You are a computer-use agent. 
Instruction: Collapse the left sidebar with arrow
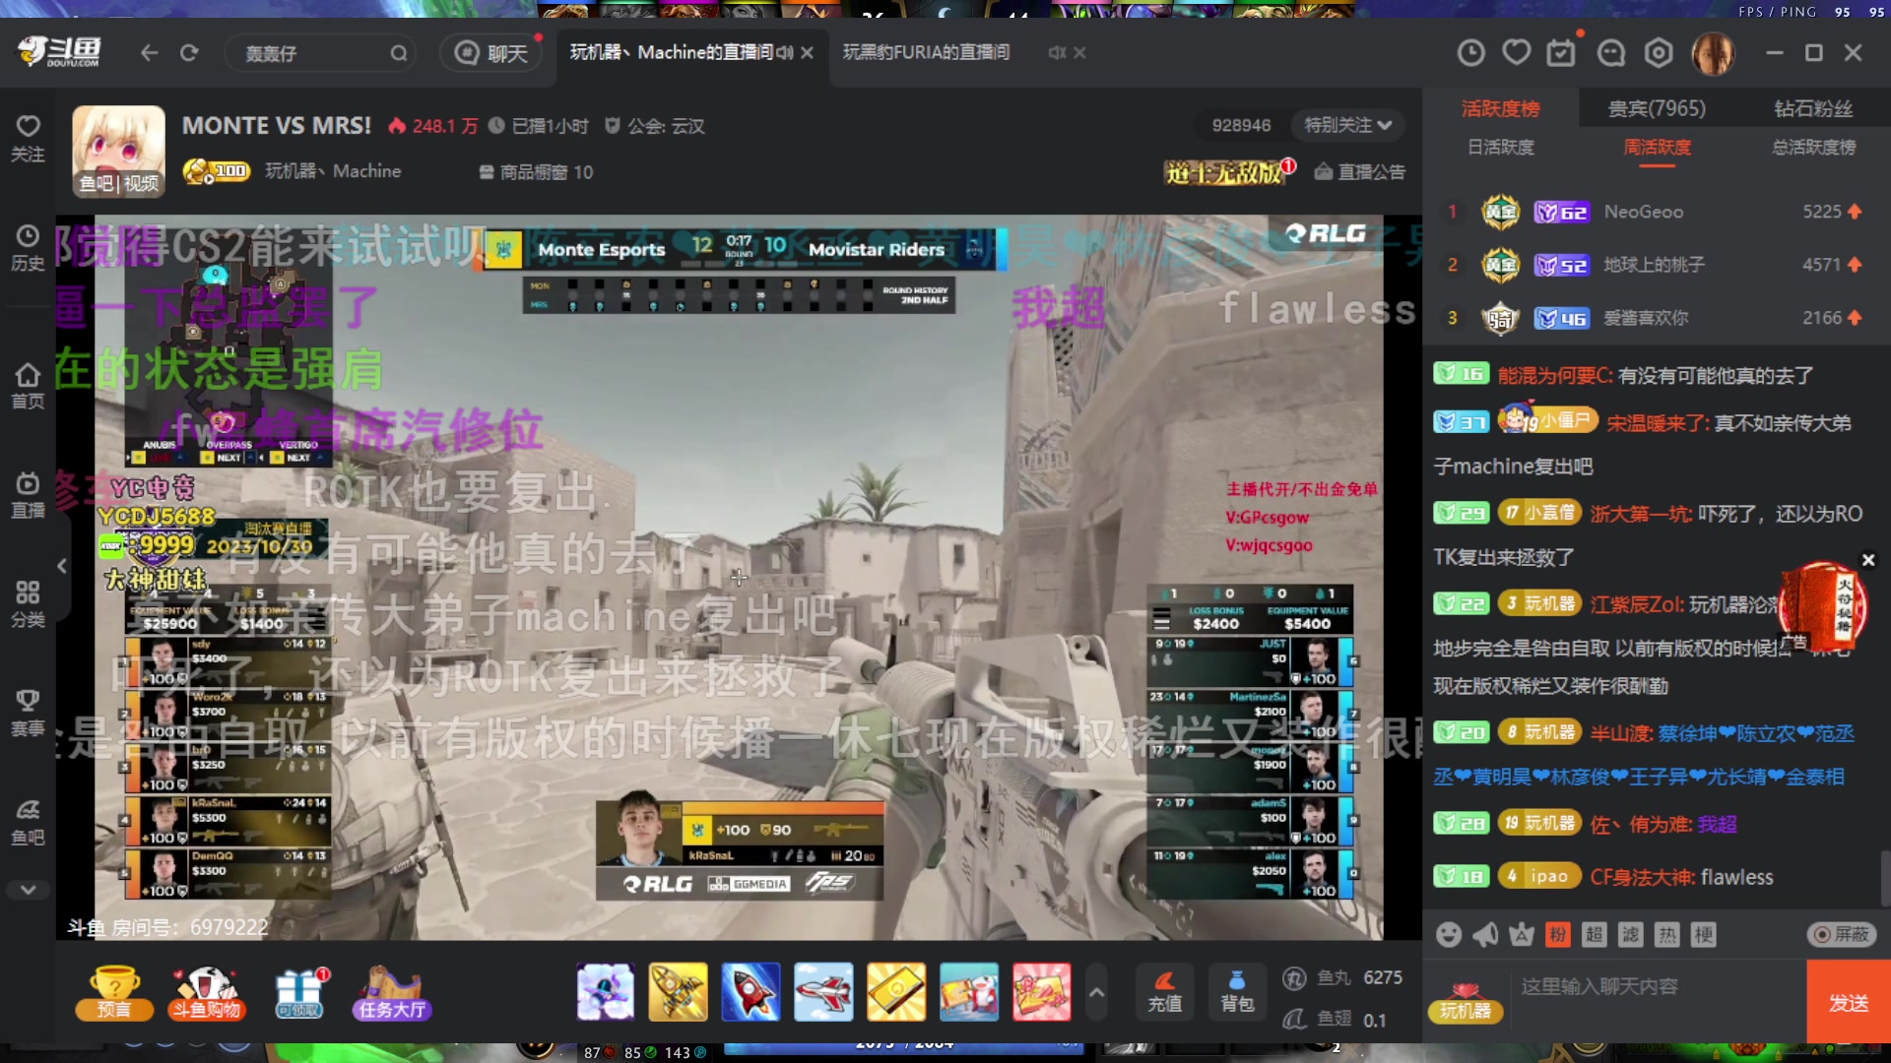(62, 566)
